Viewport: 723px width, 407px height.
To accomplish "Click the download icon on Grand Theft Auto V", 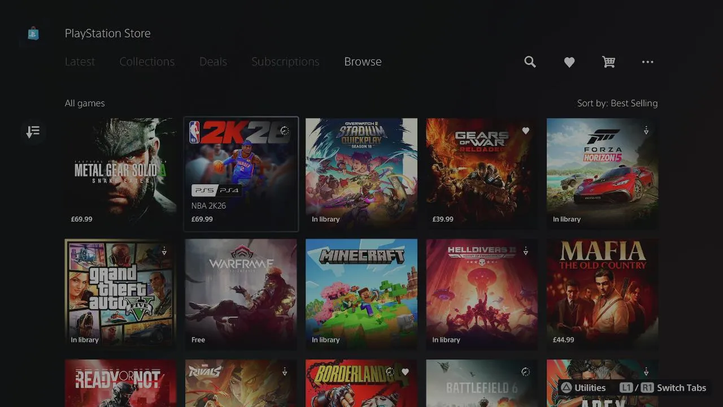I will tap(164, 251).
